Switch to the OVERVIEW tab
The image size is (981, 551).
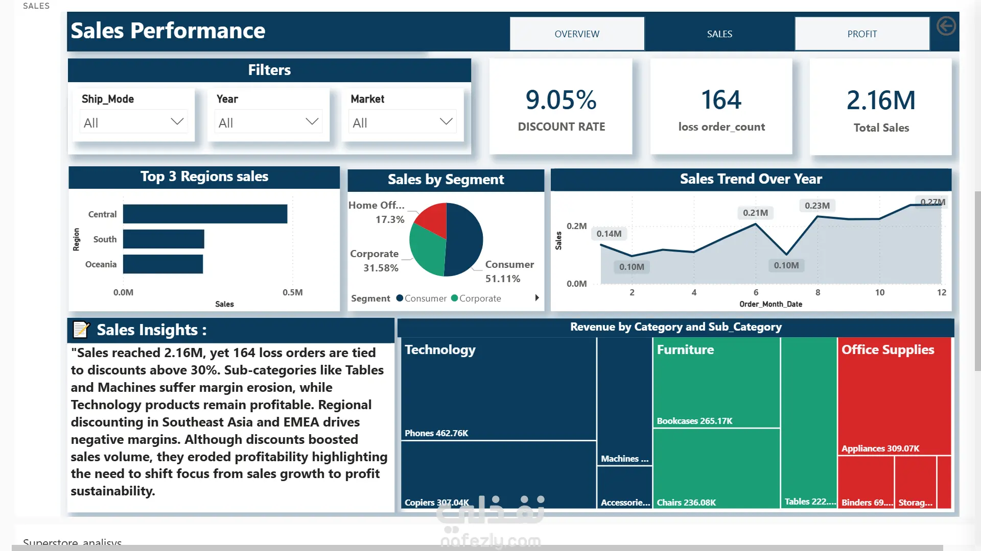pyautogui.click(x=577, y=34)
